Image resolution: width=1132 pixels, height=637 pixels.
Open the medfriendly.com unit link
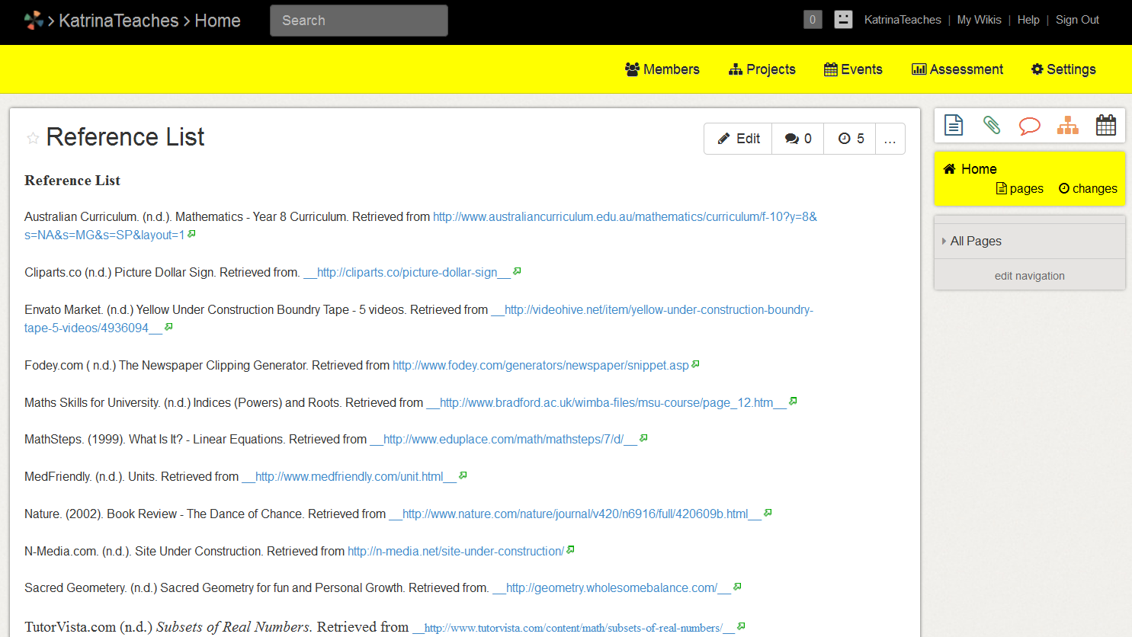pos(349,476)
